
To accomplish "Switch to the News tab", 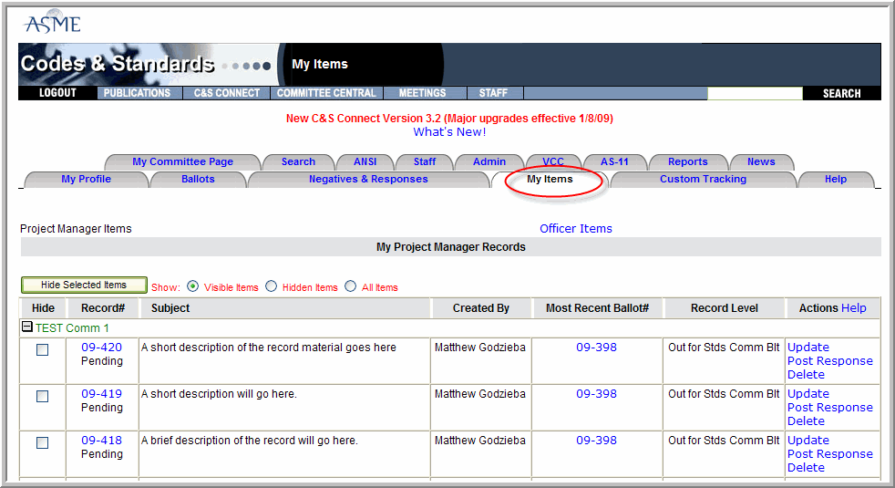I will (761, 161).
